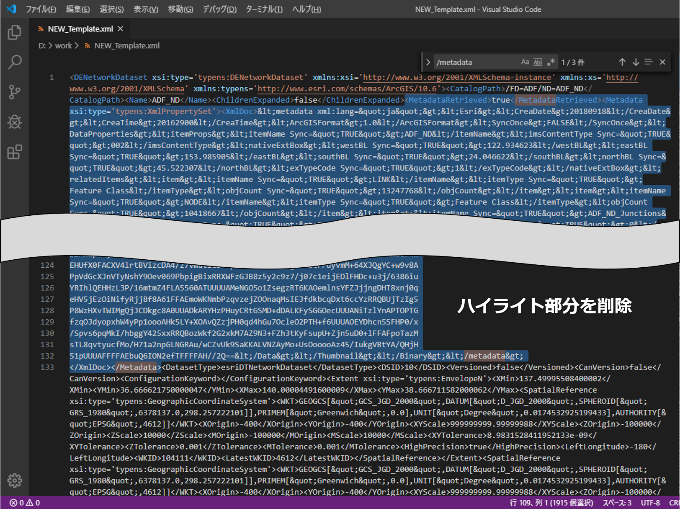Click the VS Code logo icon
680x509 pixels.
click(11, 9)
